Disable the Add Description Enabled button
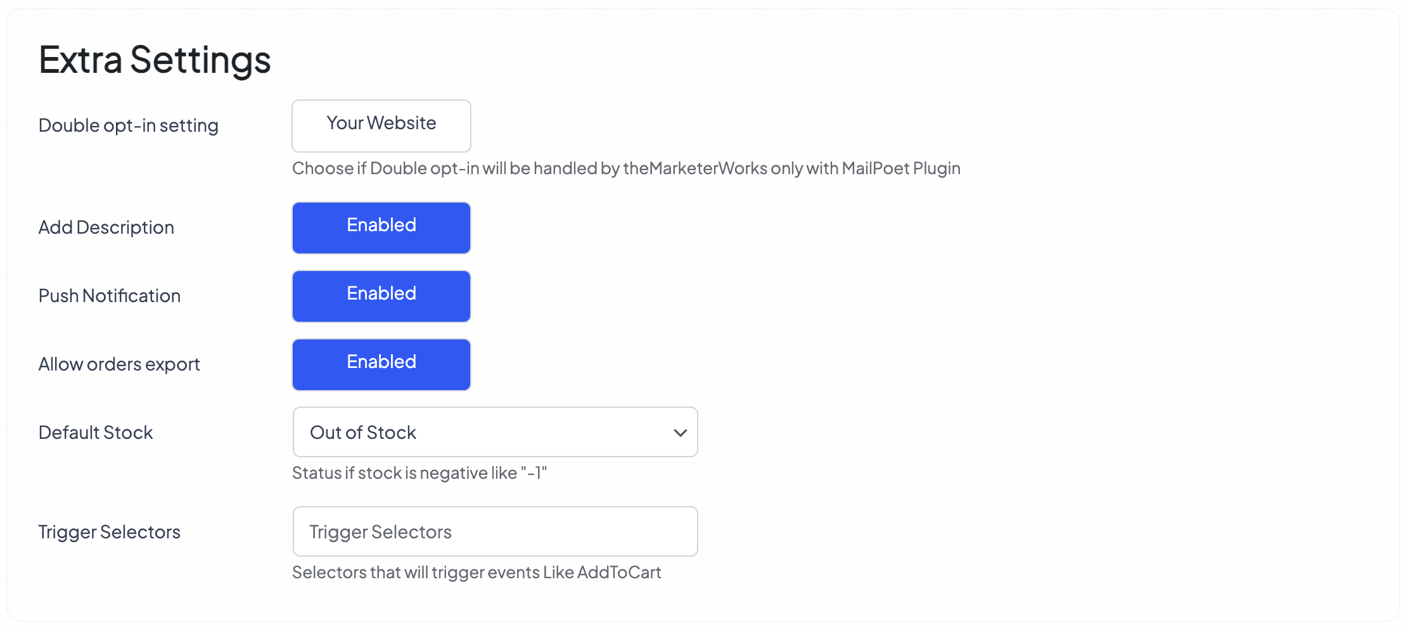This screenshot has height=627, width=1408. coord(381,227)
